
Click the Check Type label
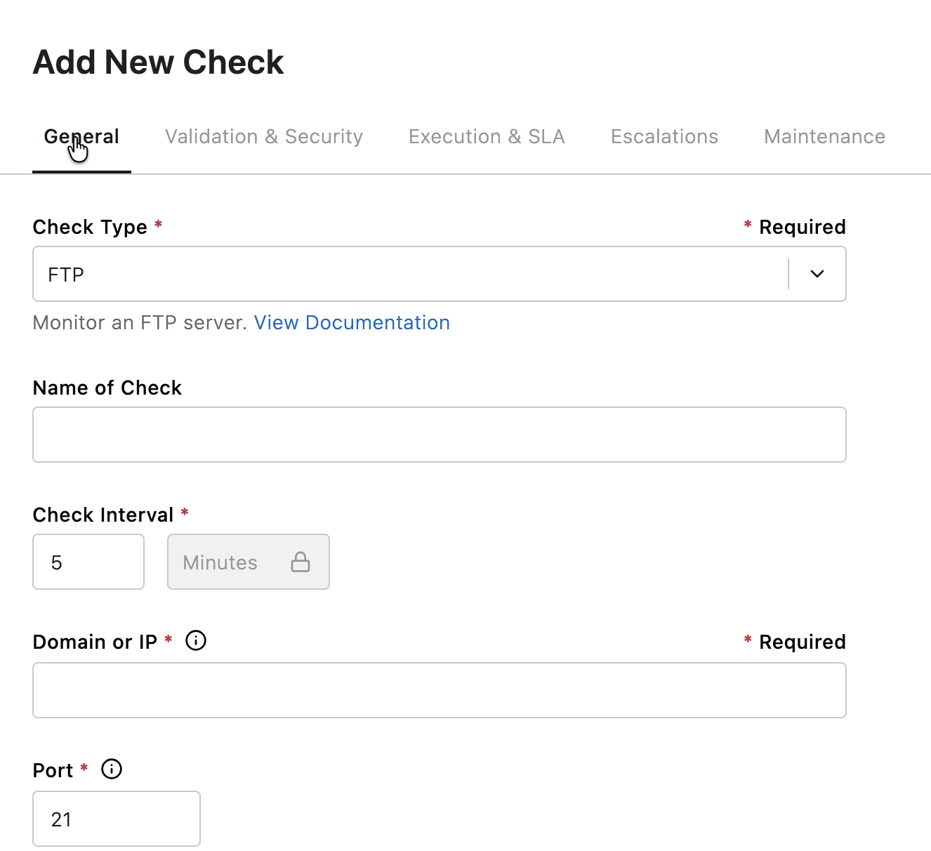pyautogui.click(x=90, y=227)
